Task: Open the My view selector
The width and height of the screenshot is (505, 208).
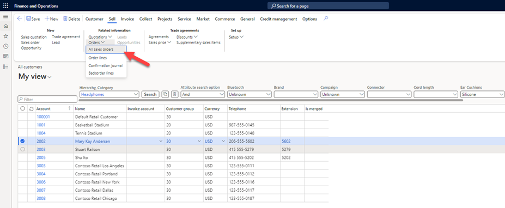Action: coord(35,77)
